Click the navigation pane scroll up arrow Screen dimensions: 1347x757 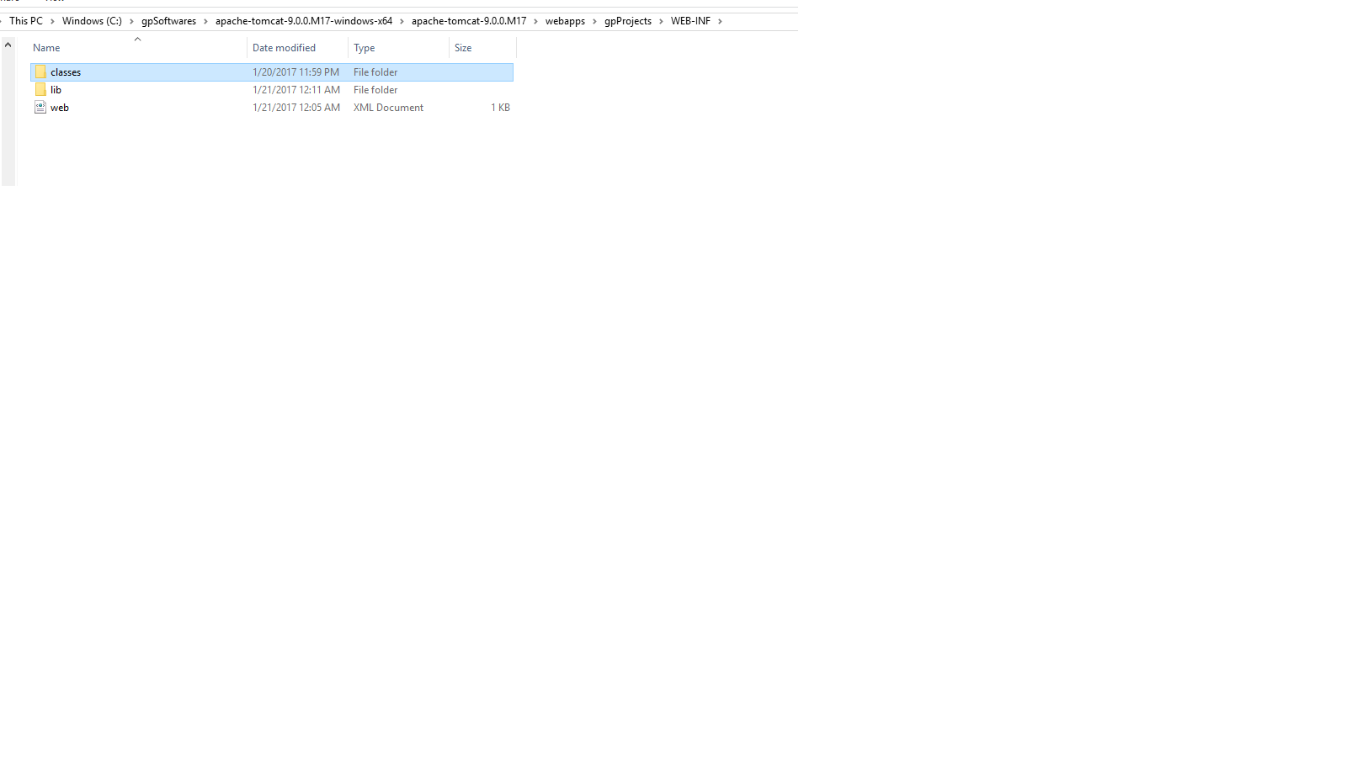pos(8,45)
